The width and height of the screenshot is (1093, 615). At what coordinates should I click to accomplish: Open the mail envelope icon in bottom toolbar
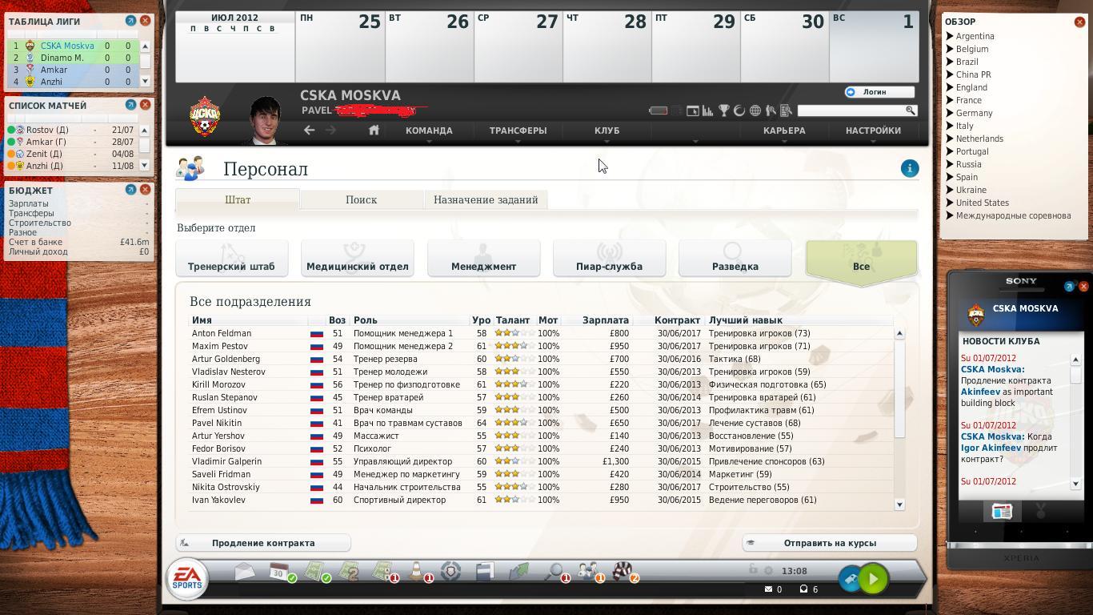click(x=245, y=571)
